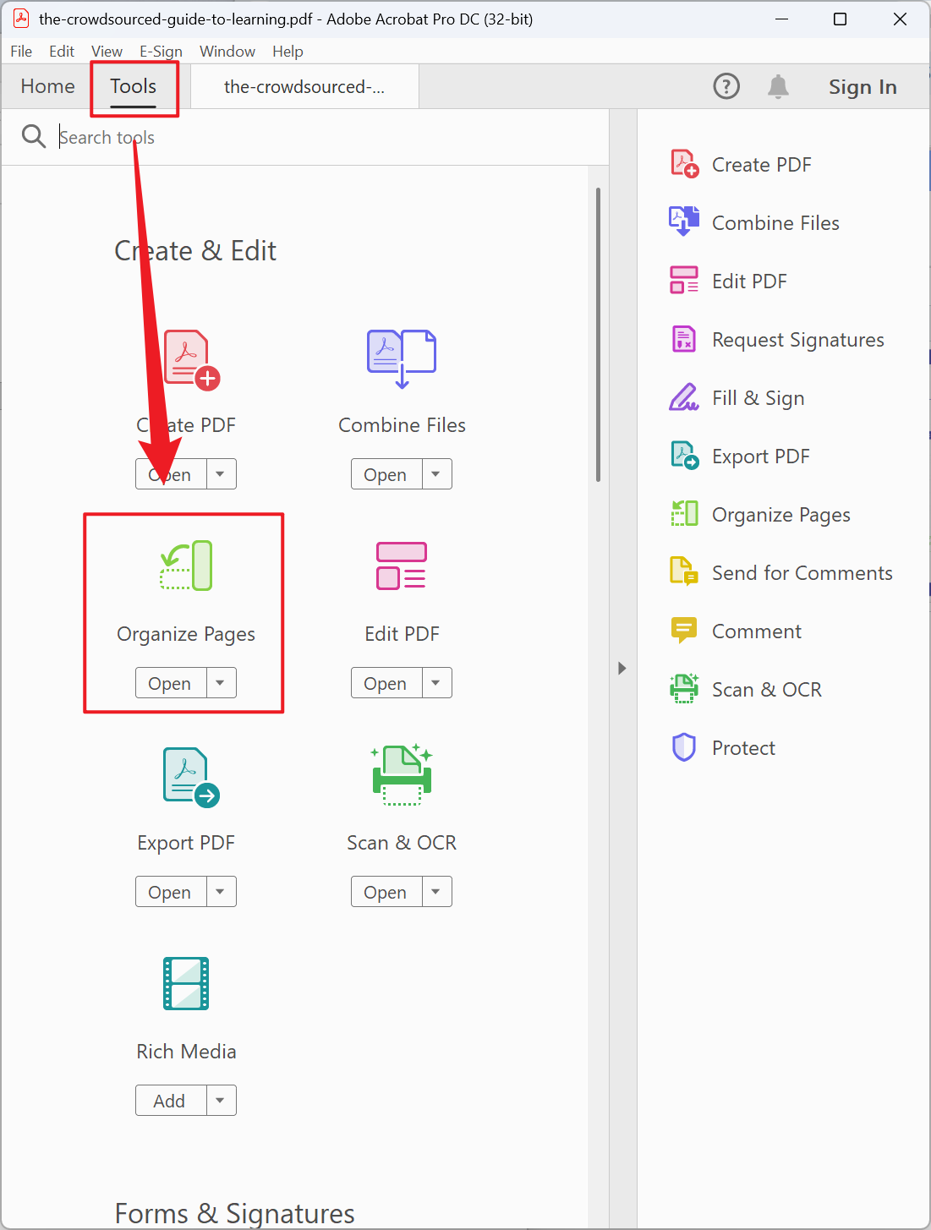Open the Rich Media tool icon
The width and height of the screenshot is (931, 1230).
(186, 983)
